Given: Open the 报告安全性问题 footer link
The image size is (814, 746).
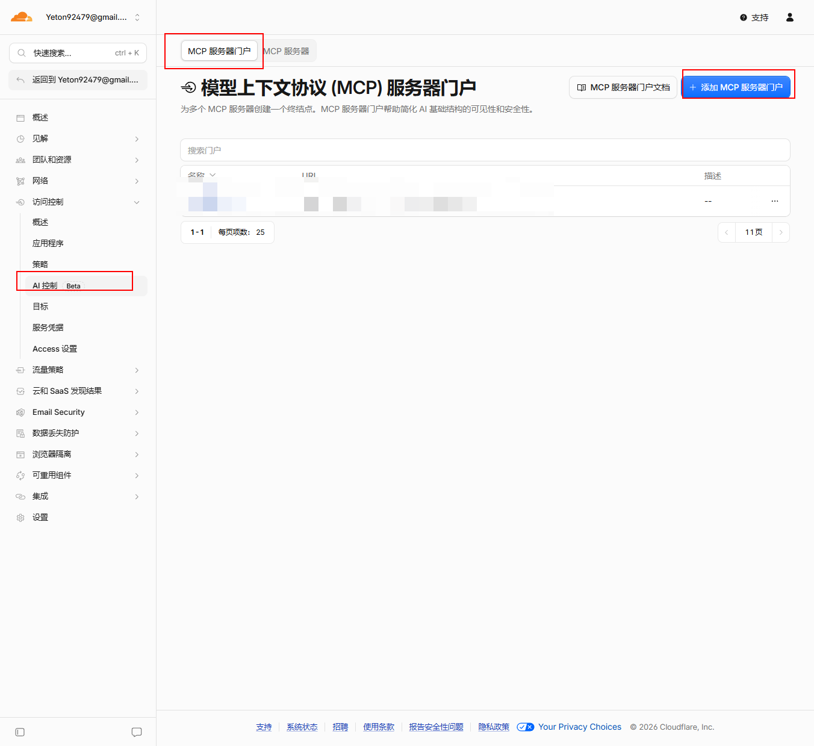Looking at the screenshot, I should click(x=437, y=727).
